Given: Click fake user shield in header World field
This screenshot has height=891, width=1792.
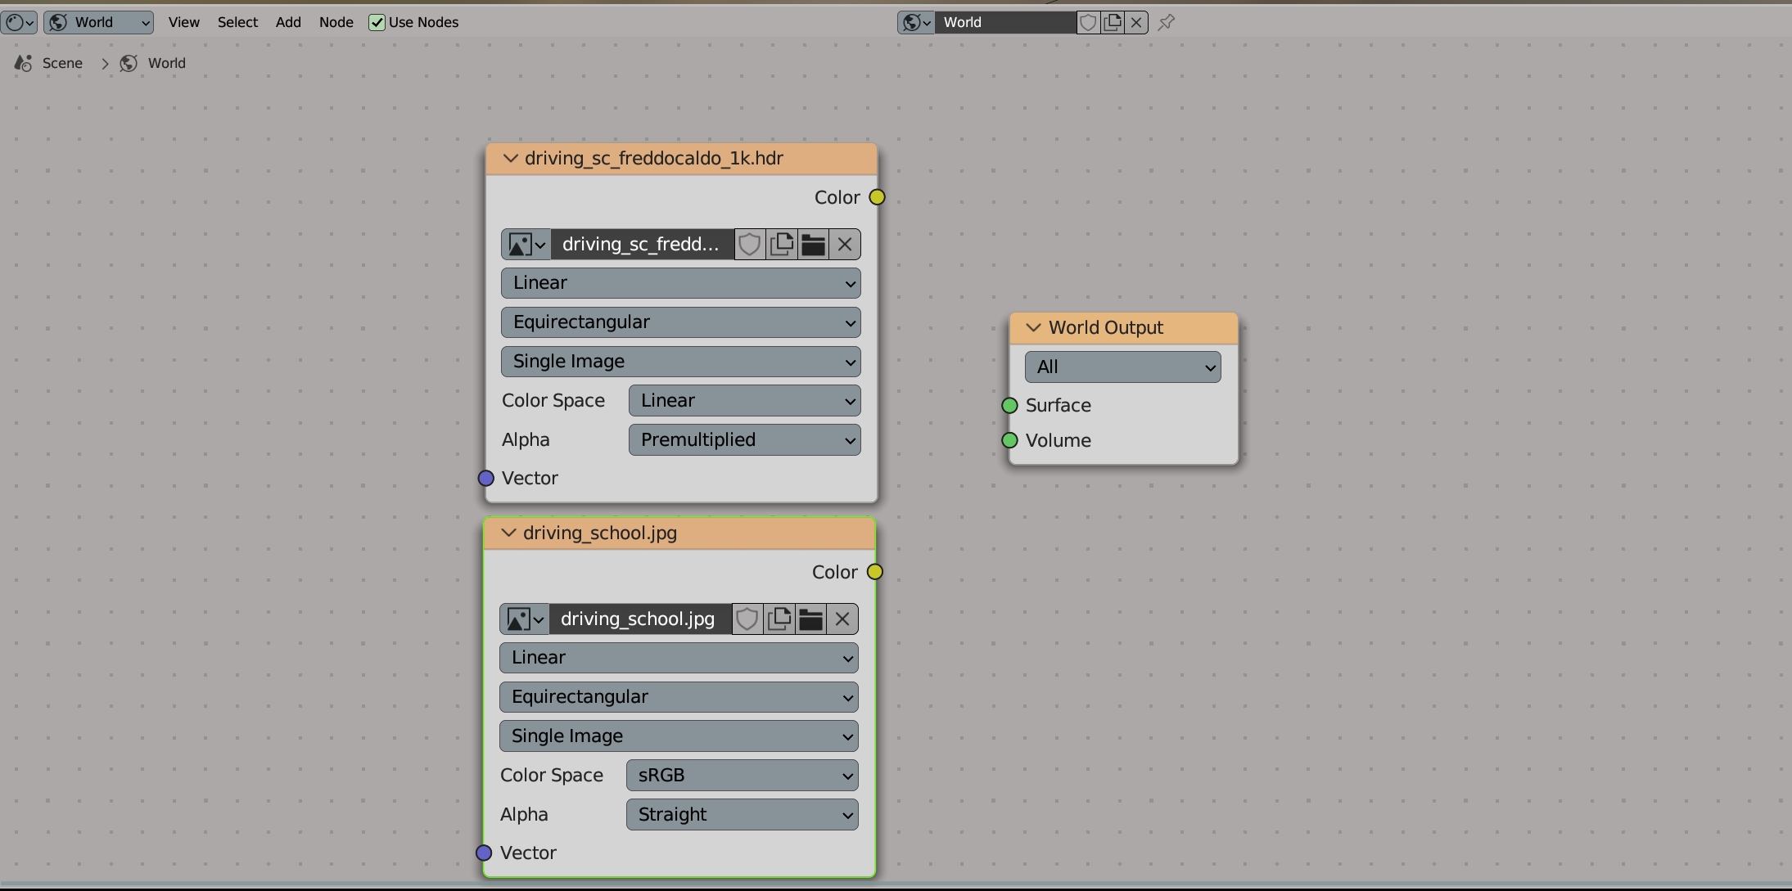Looking at the screenshot, I should pyautogui.click(x=1088, y=22).
